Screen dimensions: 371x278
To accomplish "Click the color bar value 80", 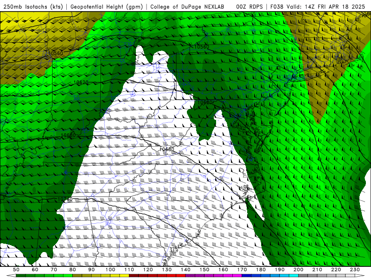I will (73, 270).
